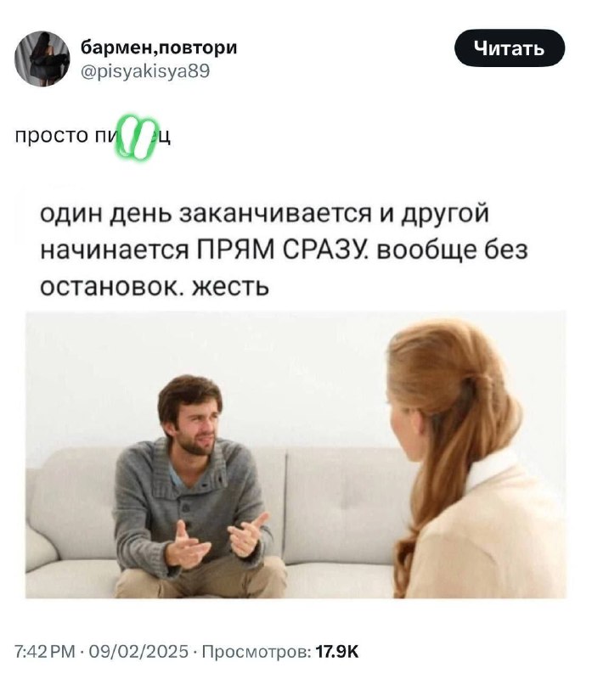Open the therapy session photo
This screenshot has width=592, height=679.
click(296, 454)
